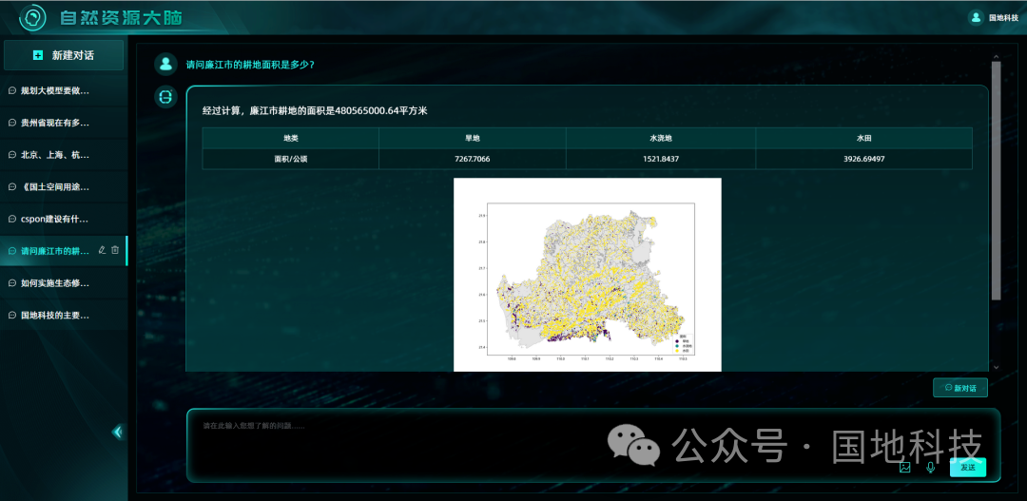This screenshot has width=1027, height=501.
Task: Click chat bubble icon beside 北京、上海、杭
Action: 11,155
